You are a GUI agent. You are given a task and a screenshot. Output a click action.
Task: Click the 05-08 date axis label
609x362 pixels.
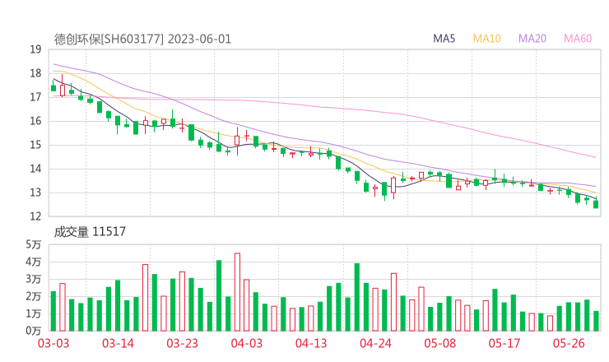click(439, 343)
